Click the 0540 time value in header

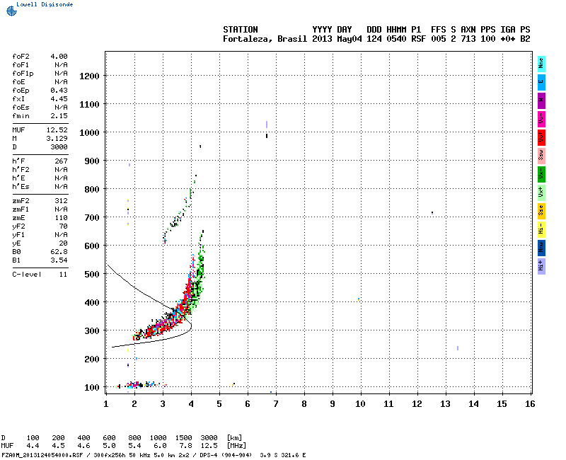(396, 39)
